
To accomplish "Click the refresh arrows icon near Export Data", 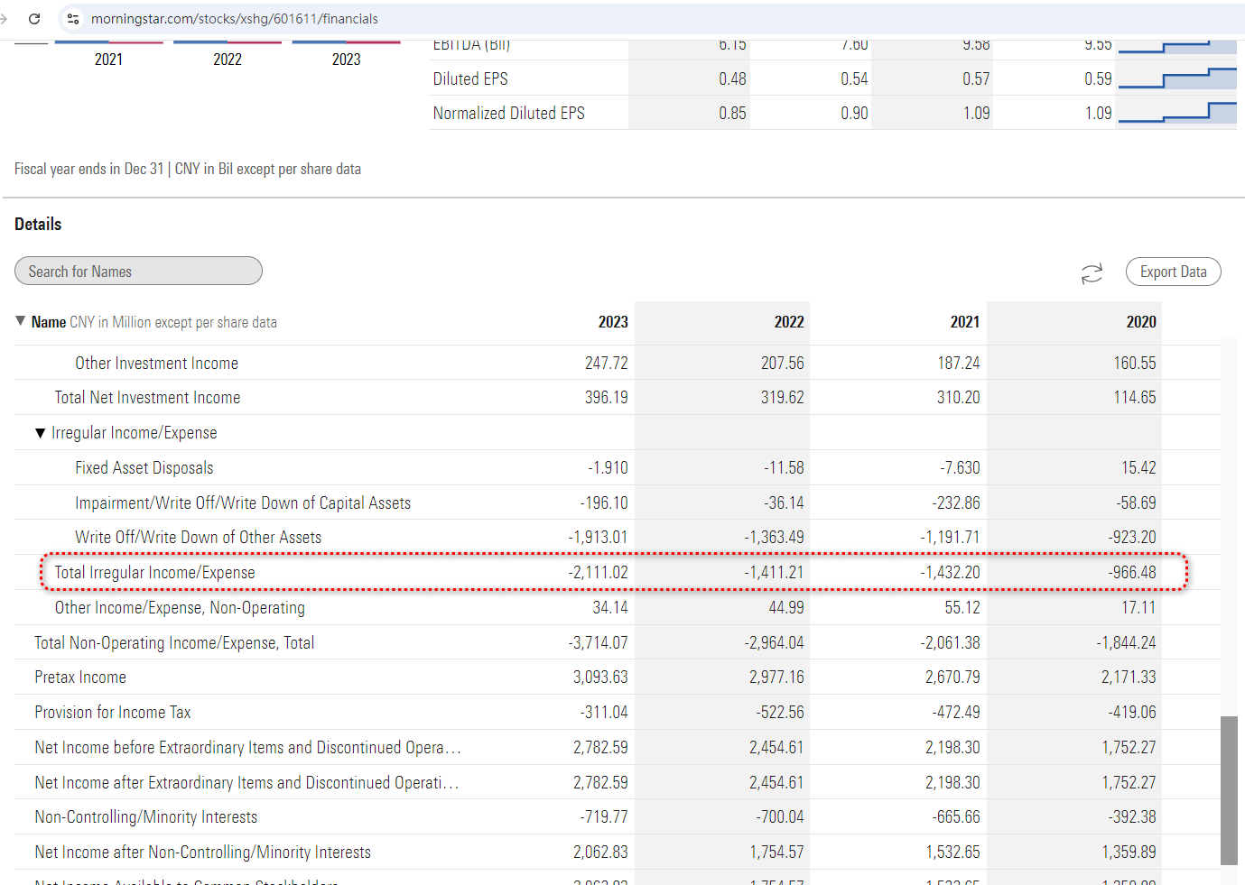I will tap(1092, 273).
